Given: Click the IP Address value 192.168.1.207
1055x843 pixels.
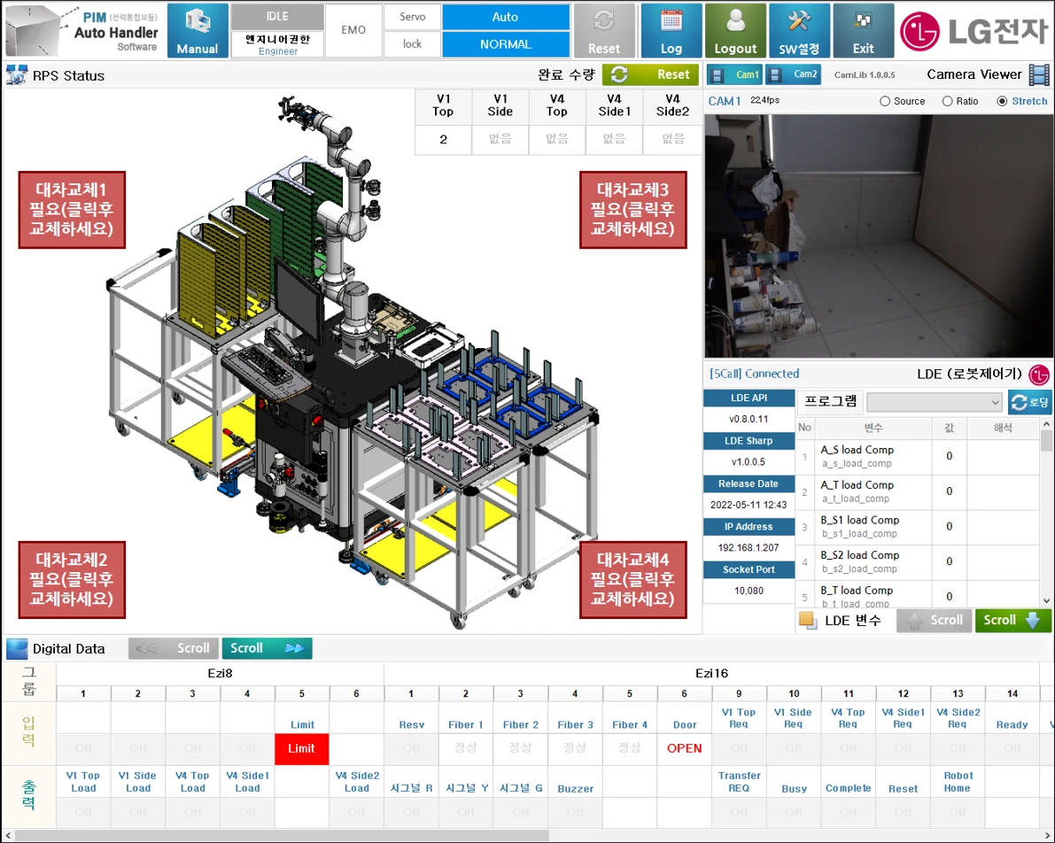Looking at the screenshot, I should pyautogui.click(x=749, y=547).
